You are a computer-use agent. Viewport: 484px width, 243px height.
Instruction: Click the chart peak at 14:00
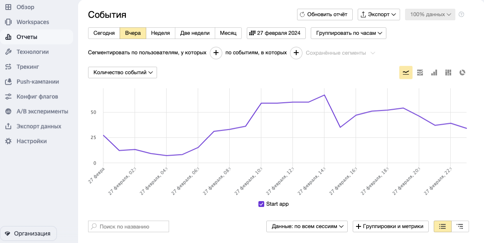324,95
